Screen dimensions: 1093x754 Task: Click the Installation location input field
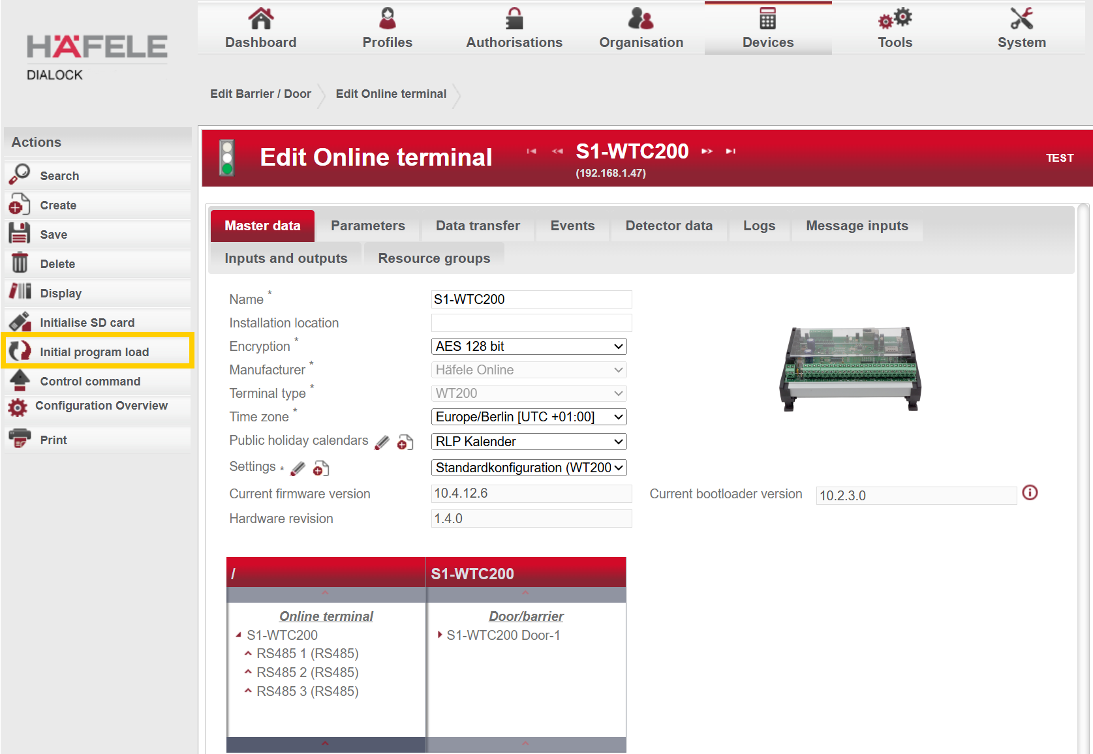coord(531,323)
